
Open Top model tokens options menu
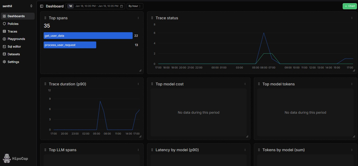tap(352, 84)
